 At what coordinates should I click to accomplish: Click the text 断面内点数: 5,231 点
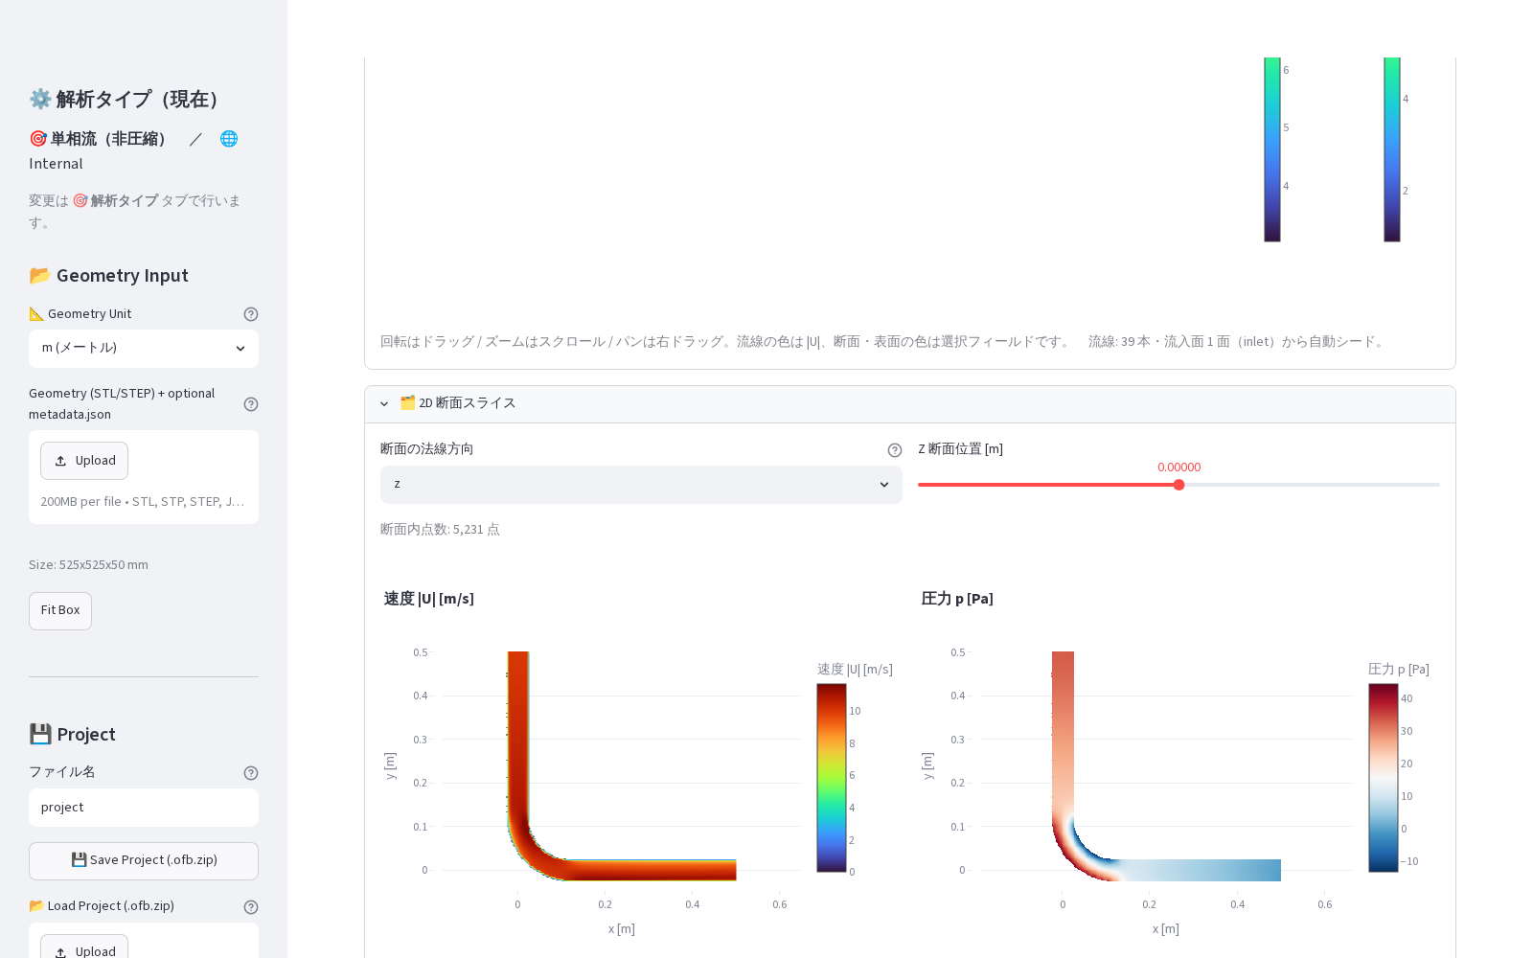point(440,530)
